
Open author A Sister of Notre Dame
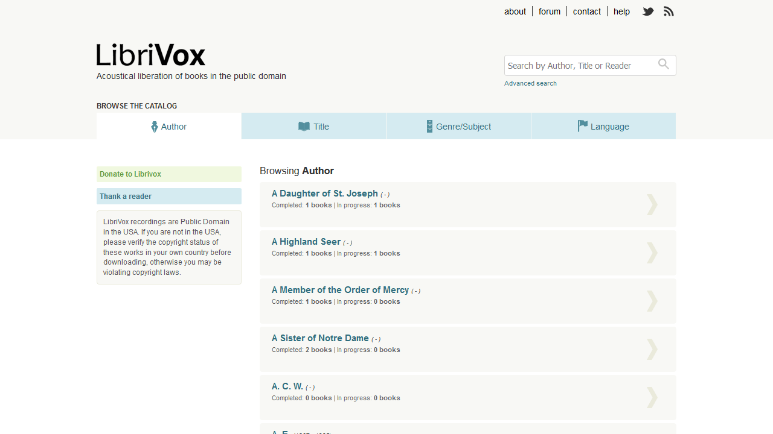click(320, 338)
